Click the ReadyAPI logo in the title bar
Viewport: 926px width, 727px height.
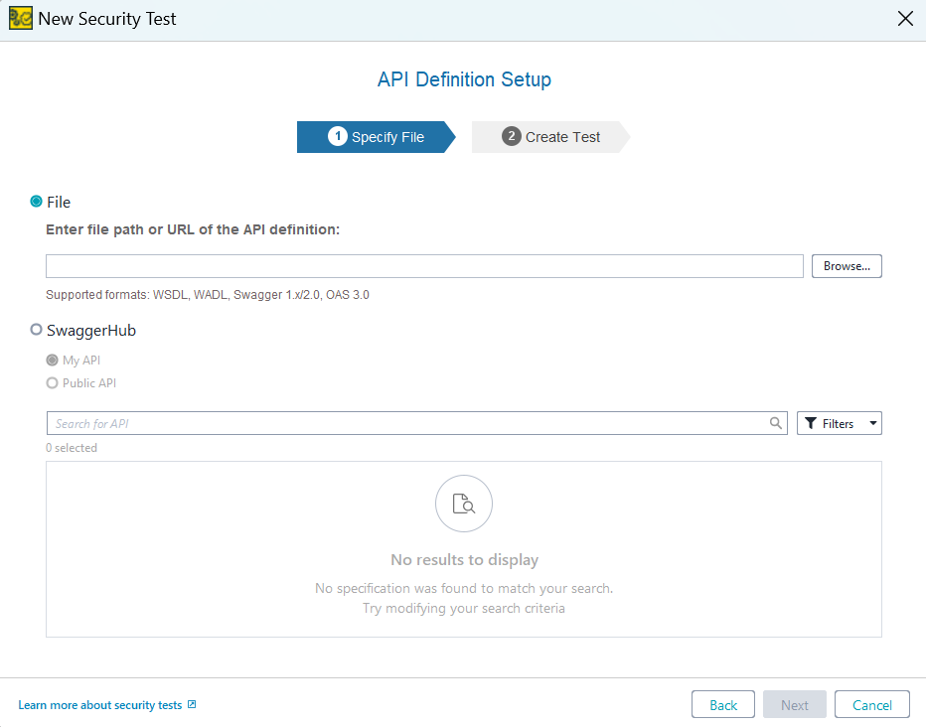[20, 18]
